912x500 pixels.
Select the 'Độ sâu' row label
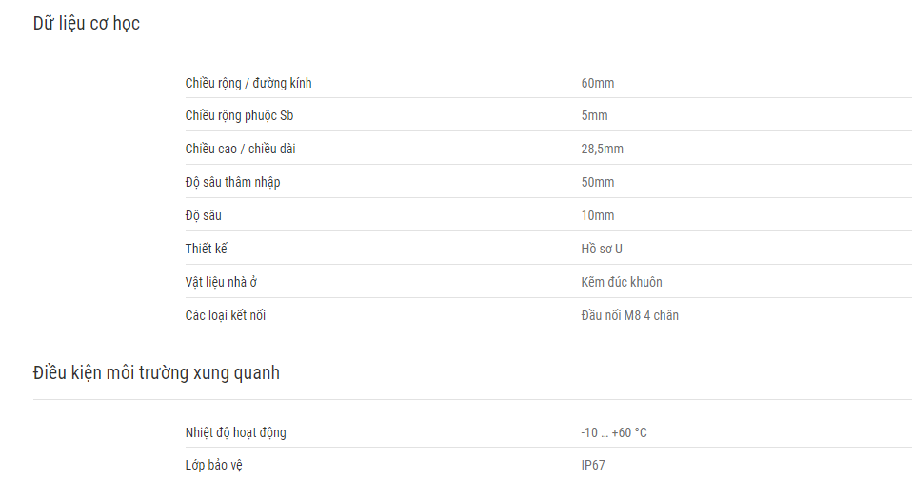[203, 215]
